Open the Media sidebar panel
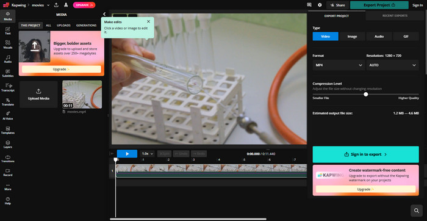Image resolution: width=427 pixels, height=221 pixels. click(7, 16)
